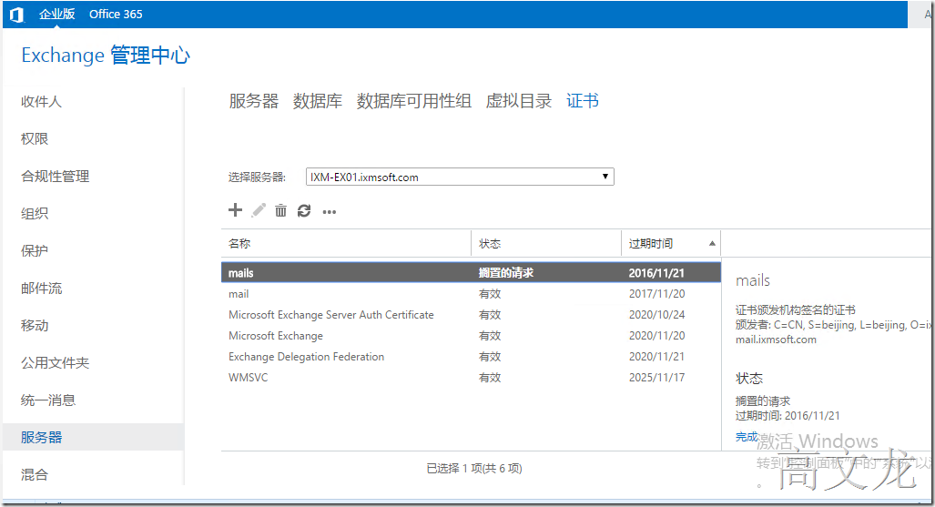
Task: Switch to 企业版 in top bar
Action: tap(56, 15)
